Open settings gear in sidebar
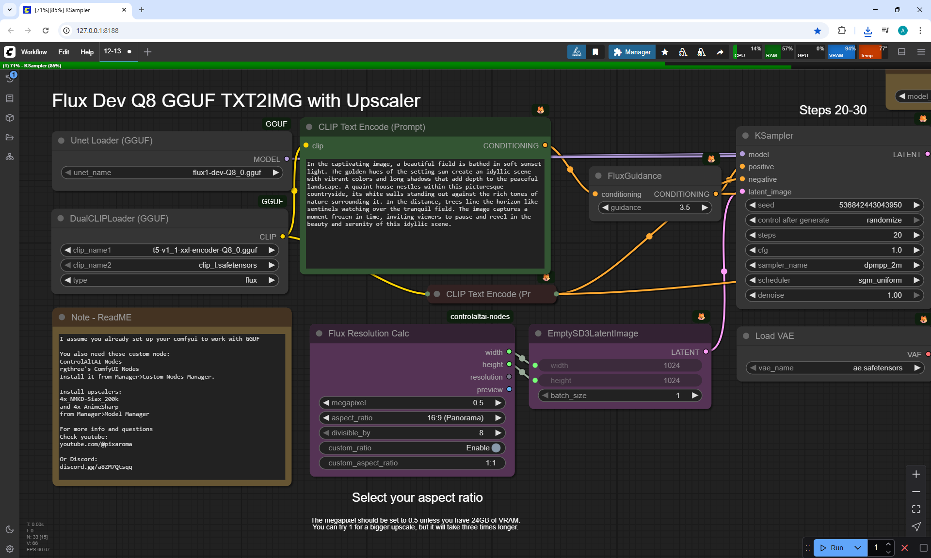931x558 pixels. coord(10,549)
